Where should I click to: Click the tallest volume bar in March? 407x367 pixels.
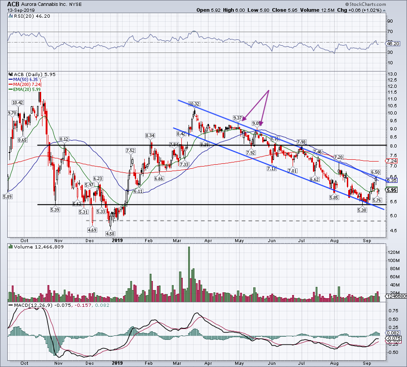pos(189,274)
